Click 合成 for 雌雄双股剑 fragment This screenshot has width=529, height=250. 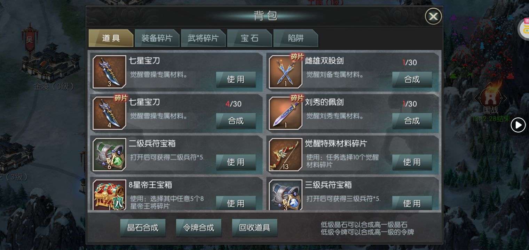pyautogui.click(x=412, y=80)
